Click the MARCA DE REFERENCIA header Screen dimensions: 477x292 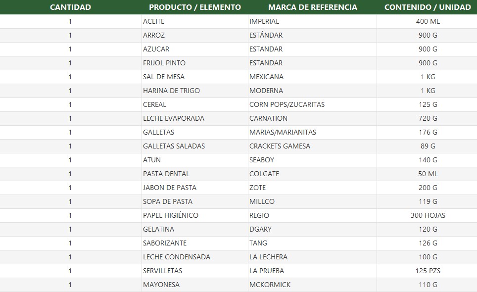pyautogui.click(x=312, y=7)
